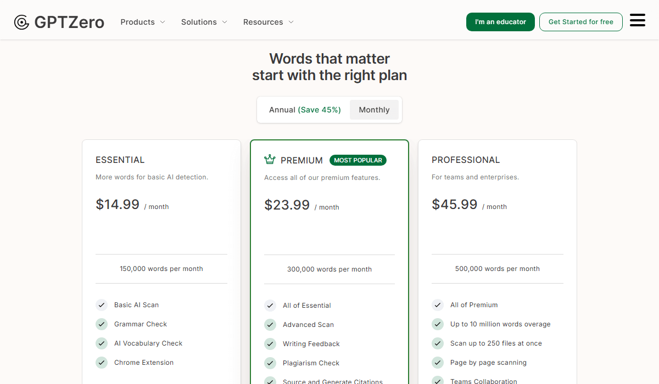Click the GPTZero wordmark text
Screen dimensions: 659x384
tap(69, 22)
